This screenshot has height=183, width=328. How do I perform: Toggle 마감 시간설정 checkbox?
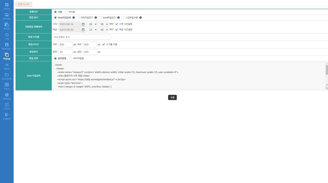click(x=117, y=30)
